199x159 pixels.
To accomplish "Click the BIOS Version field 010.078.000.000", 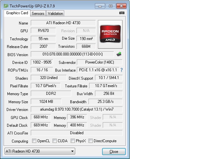I will click(x=72, y=54).
